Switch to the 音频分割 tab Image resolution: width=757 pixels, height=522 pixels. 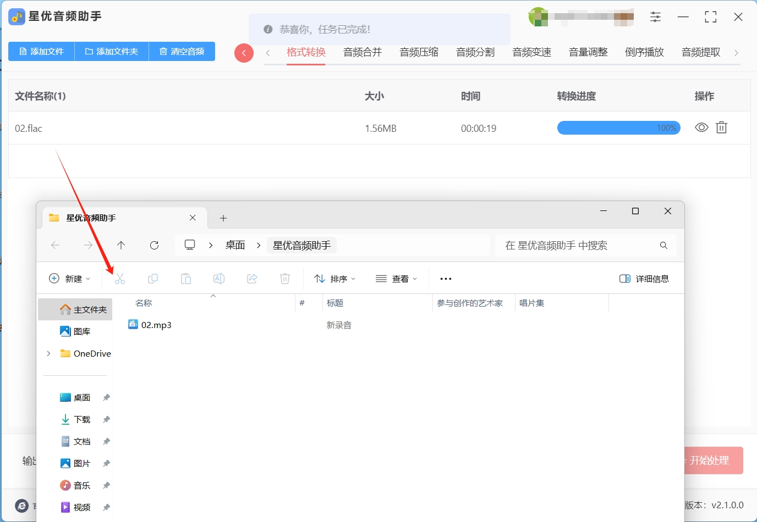pos(475,52)
